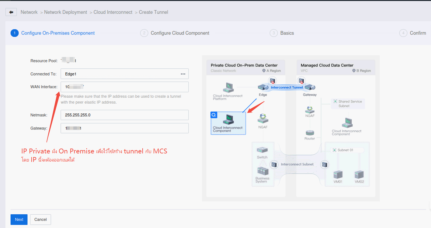The height and width of the screenshot is (228, 431).
Task: Click the magnifier icon on Cloud Interconnect Component
Action: 214,115
